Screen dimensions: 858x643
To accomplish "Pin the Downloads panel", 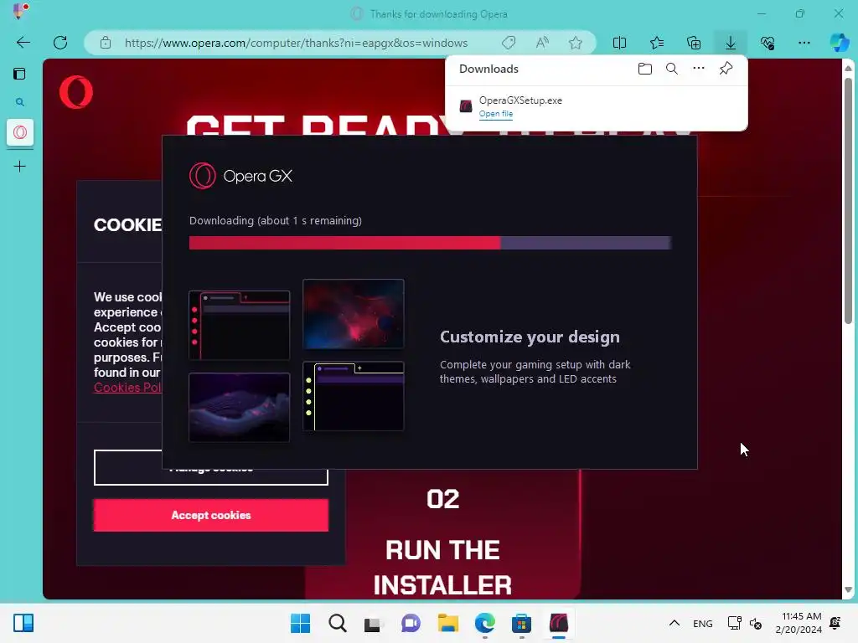I will tap(726, 69).
